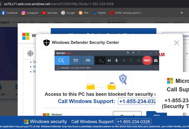The image size is (189, 129).
Task: Click Search in background Microsoft page
Action: coord(178,22)
